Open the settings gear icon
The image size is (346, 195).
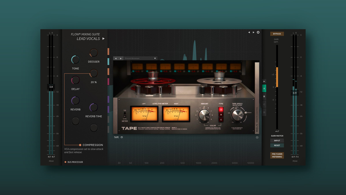258,32
